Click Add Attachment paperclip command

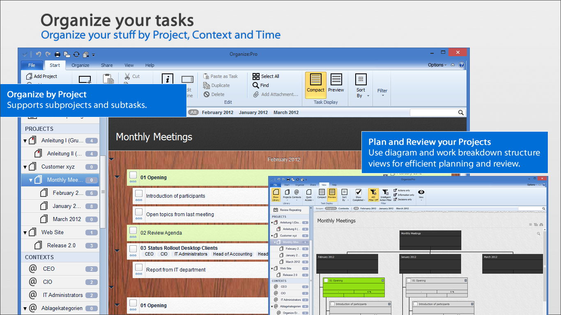[x=275, y=94]
